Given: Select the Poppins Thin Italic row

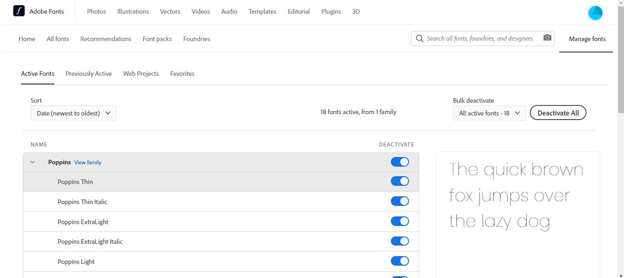Looking at the screenshot, I should 221,202.
